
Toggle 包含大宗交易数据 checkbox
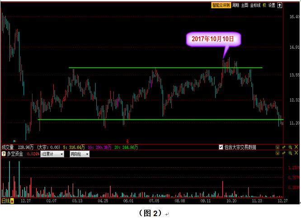click(221, 147)
